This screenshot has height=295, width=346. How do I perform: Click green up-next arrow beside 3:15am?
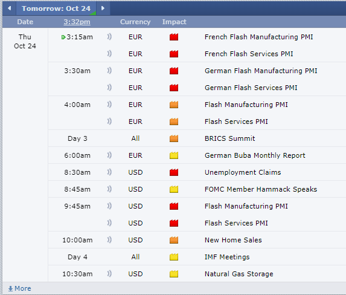(x=63, y=37)
